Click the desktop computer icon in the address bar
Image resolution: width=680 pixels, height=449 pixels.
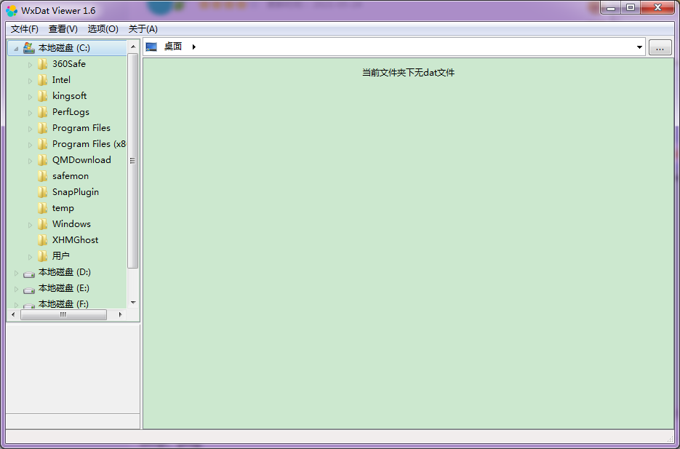(150, 46)
